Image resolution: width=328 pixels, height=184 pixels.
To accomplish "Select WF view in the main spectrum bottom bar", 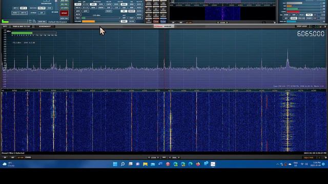I will (12, 157).
